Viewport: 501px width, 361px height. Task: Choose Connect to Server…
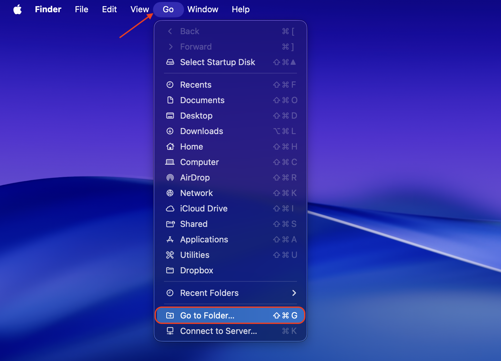pyautogui.click(x=230, y=331)
